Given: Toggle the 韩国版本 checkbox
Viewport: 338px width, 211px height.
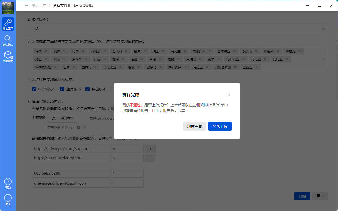Looking at the screenshot, I should coord(87,89).
